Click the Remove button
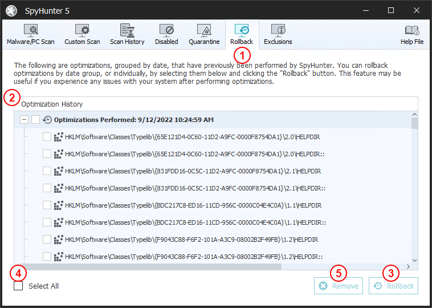Image resolution: width=432 pixels, height=308 pixels. click(339, 286)
